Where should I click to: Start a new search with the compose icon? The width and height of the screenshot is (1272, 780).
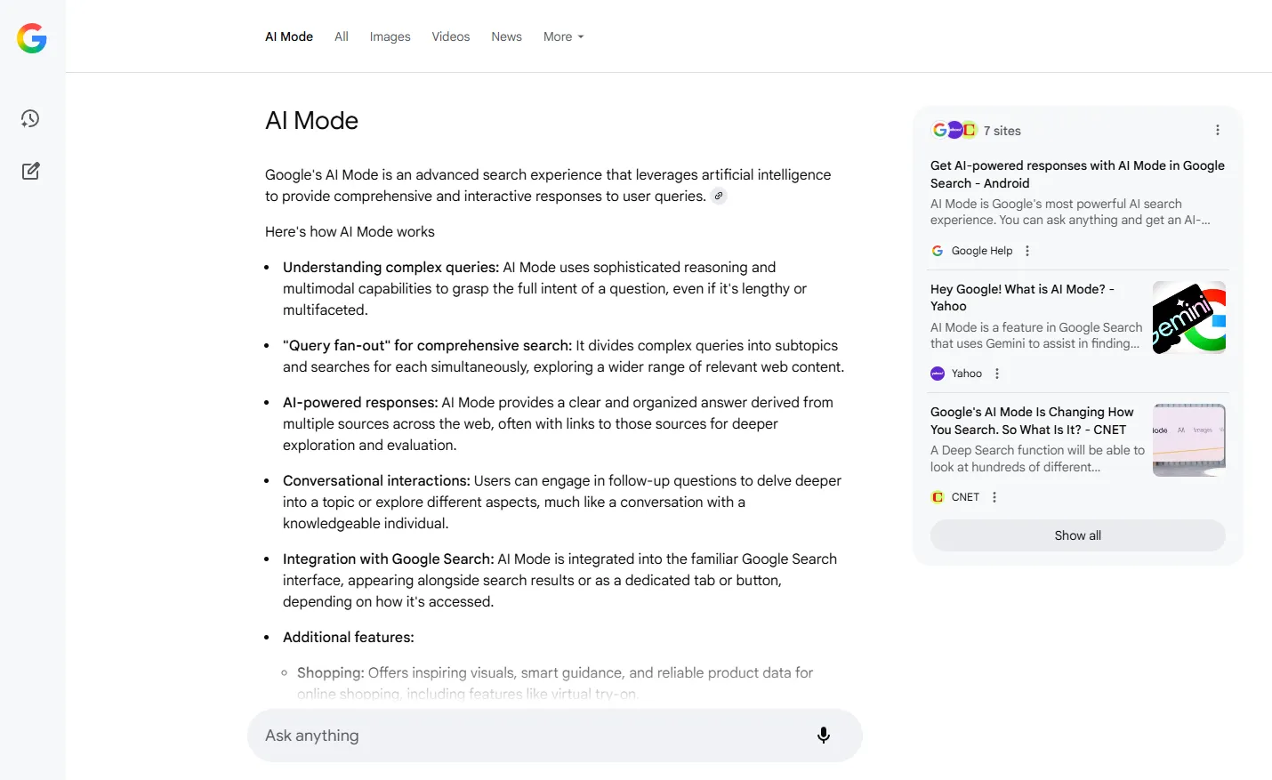[x=30, y=171]
